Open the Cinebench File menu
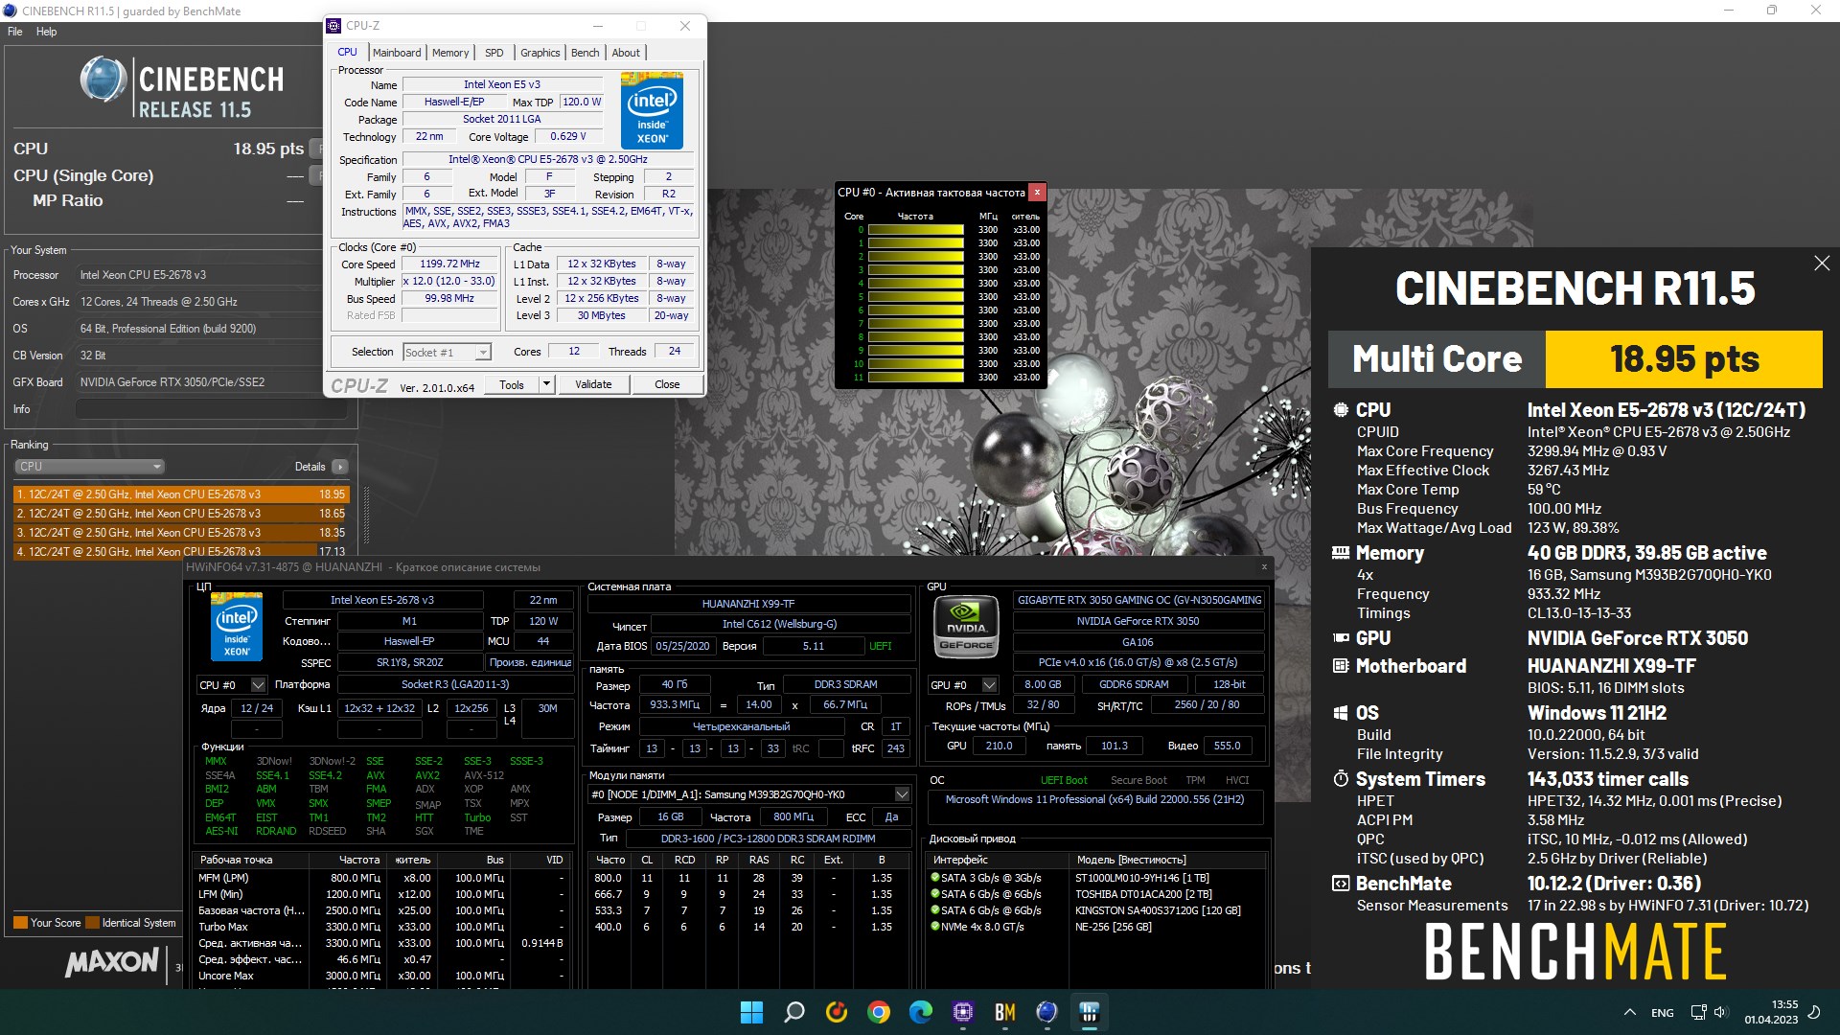Image resolution: width=1840 pixels, height=1035 pixels. point(15,32)
